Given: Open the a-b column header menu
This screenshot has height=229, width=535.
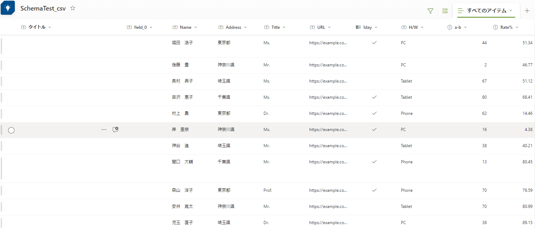Looking at the screenshot, I should 457,27.
